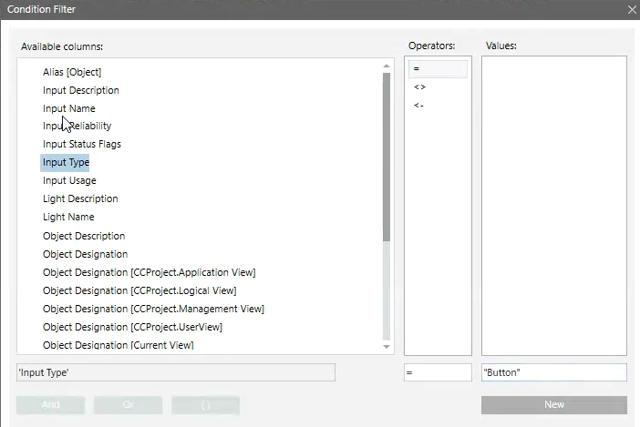Click the operator field showing equals

[438, 372]
